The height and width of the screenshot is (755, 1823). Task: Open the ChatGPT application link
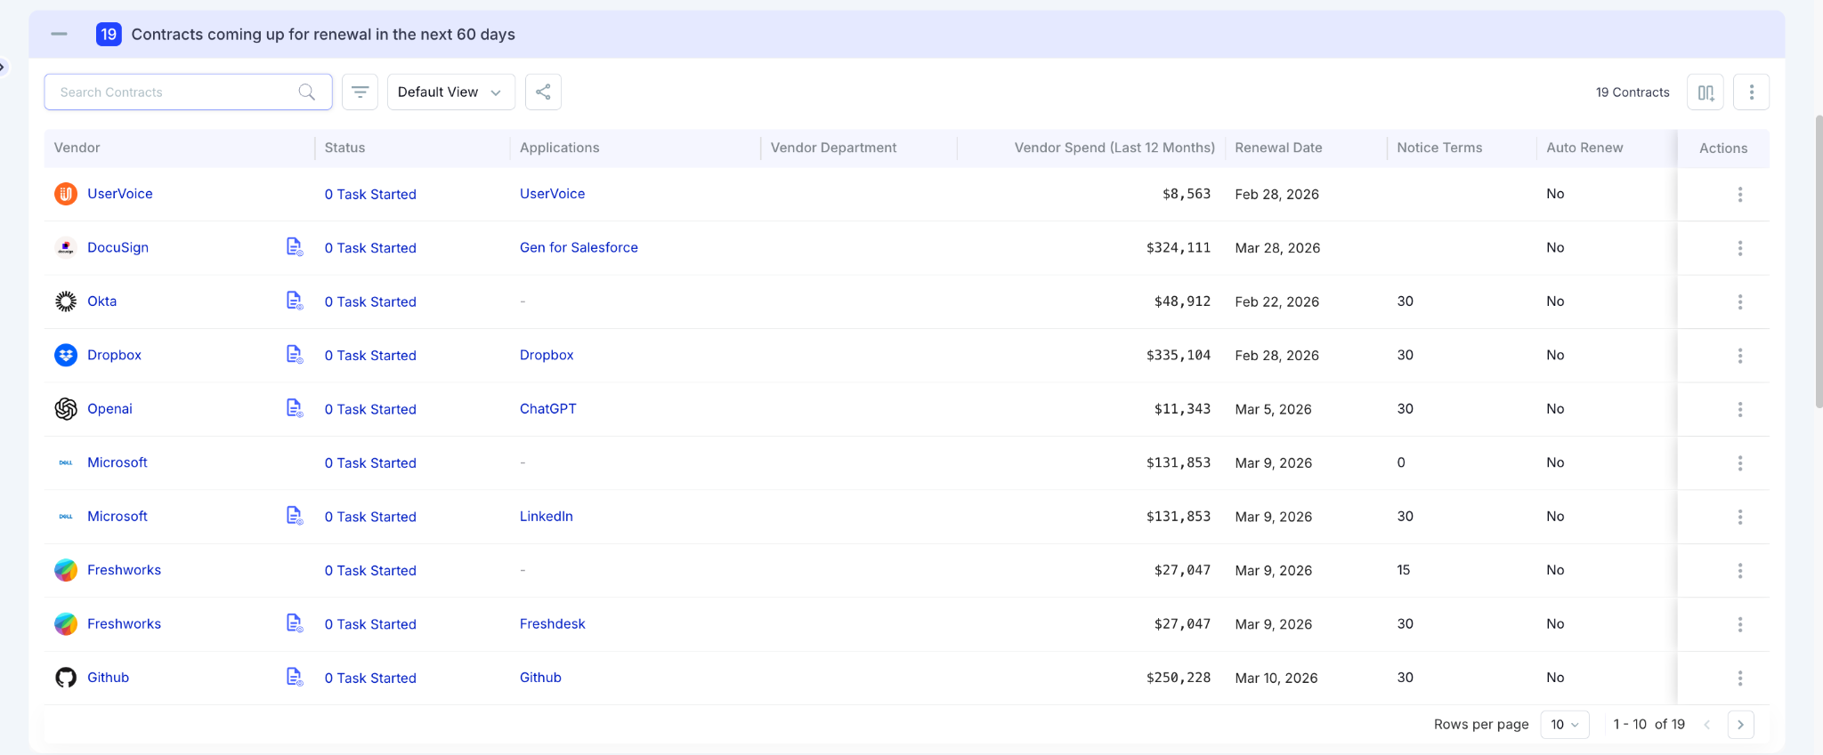click(x=547, y=409)
